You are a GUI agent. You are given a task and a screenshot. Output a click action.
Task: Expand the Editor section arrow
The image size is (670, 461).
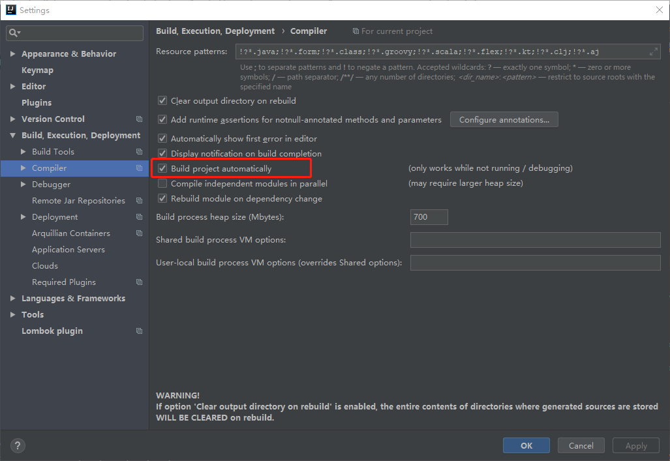coord(13,86)
